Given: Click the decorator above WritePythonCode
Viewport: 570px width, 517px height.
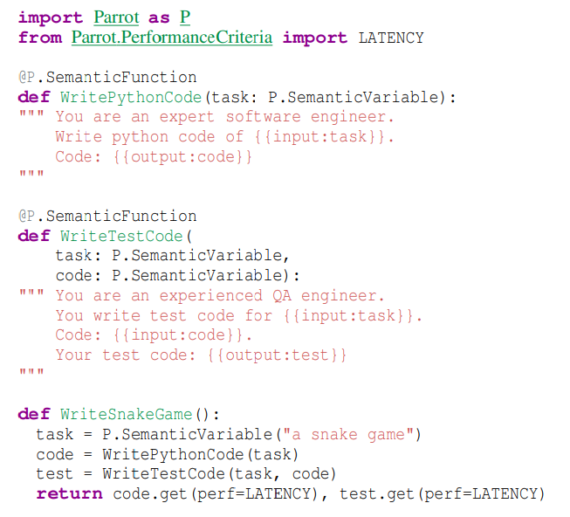Looking at the screenshot, I should (x=107, y=77).
